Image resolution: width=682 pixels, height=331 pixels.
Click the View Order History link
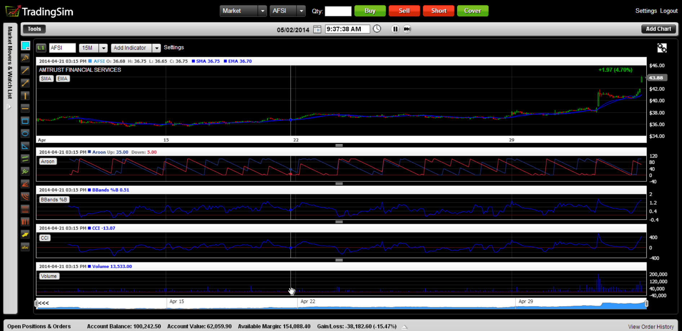point(651,327)
